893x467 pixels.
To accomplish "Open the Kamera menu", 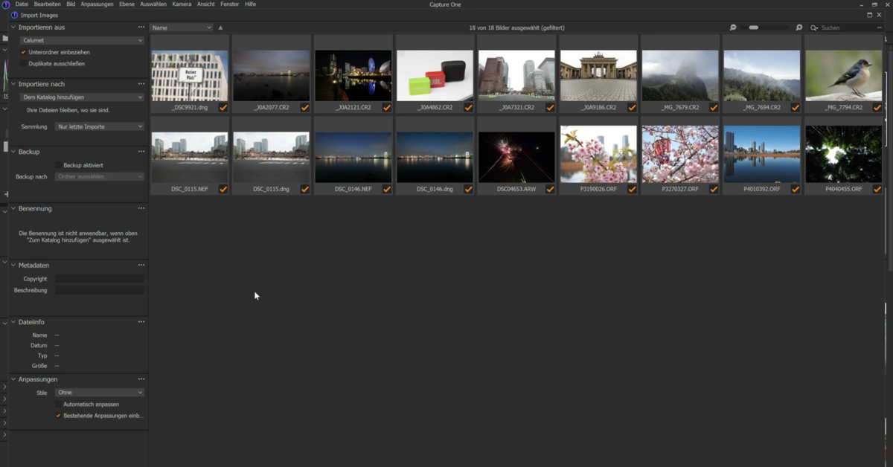I will (x=182, y=4).
